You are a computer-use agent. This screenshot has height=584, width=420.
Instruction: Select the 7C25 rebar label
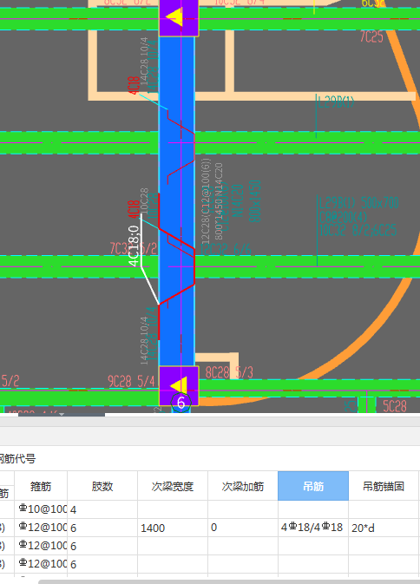(371, 36)
